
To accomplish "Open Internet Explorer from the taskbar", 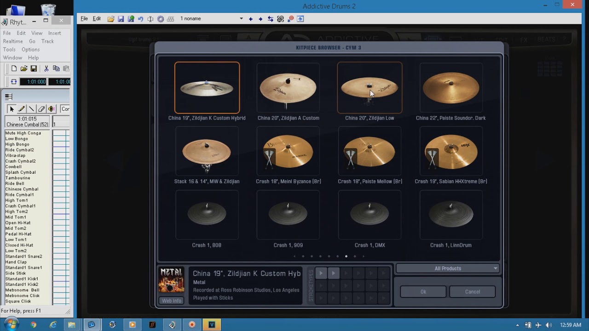I will point(53,325).
